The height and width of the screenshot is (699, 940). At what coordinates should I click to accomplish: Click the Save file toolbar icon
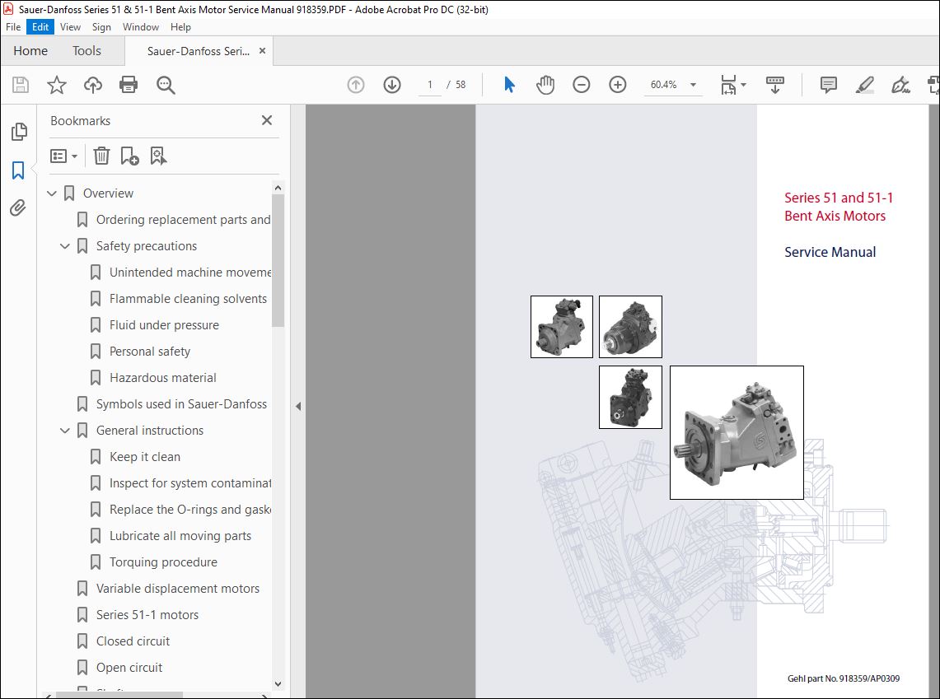click(21, 85)
